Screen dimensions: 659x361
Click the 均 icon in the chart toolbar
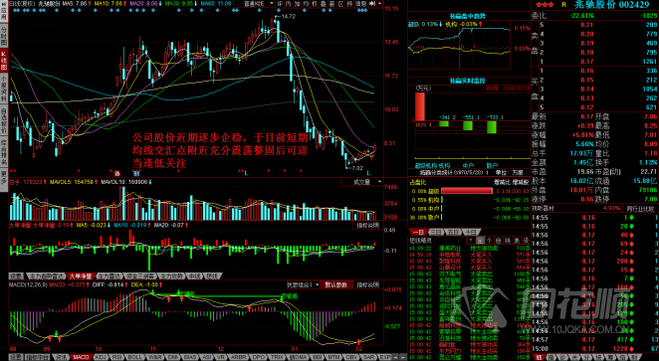click(x=306, y=3)
